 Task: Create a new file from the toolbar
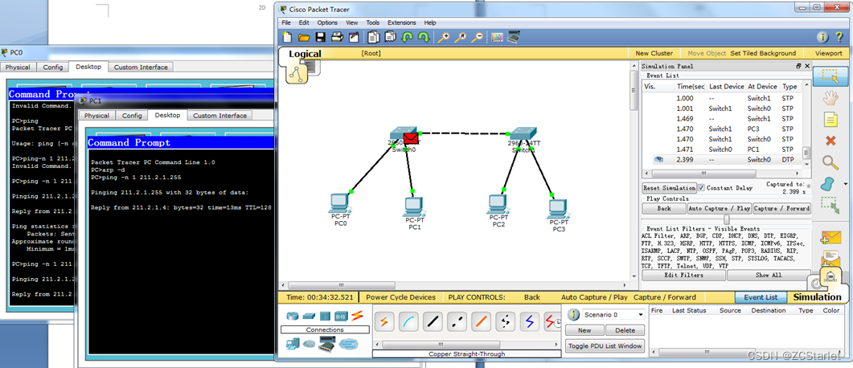pos(287,38)
